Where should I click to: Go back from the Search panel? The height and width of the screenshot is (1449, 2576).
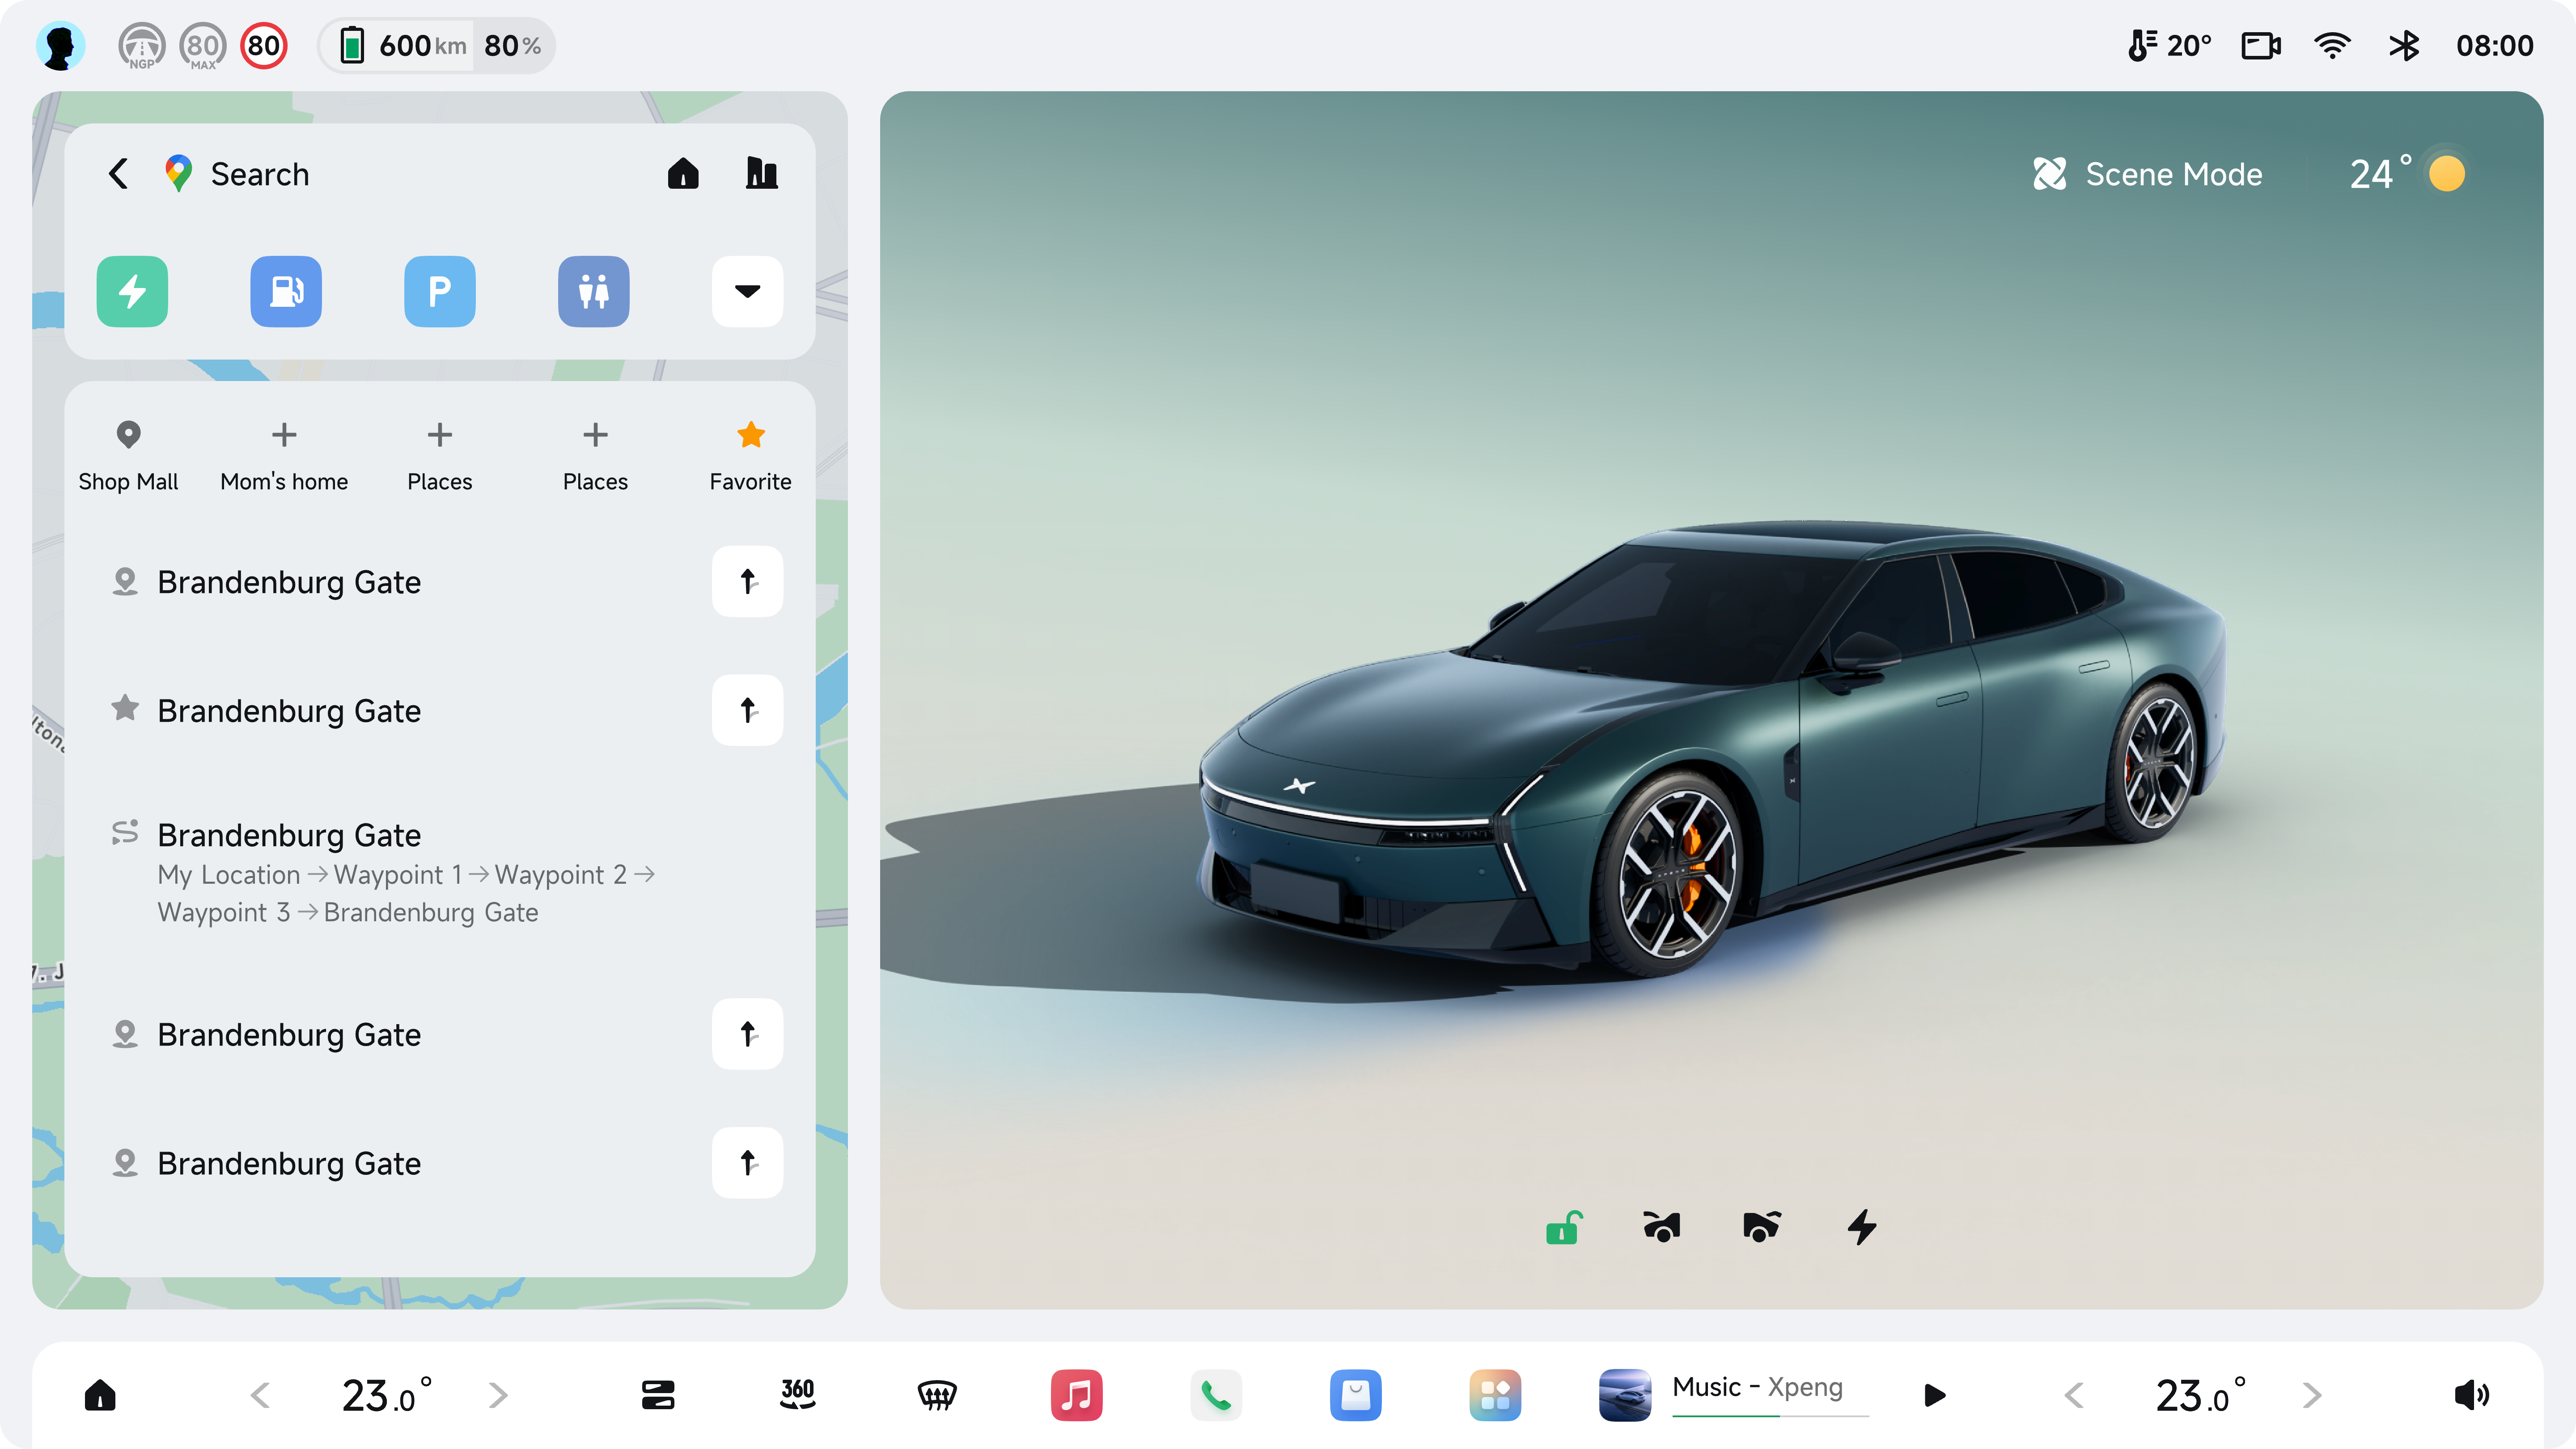(x=119, y=174)
